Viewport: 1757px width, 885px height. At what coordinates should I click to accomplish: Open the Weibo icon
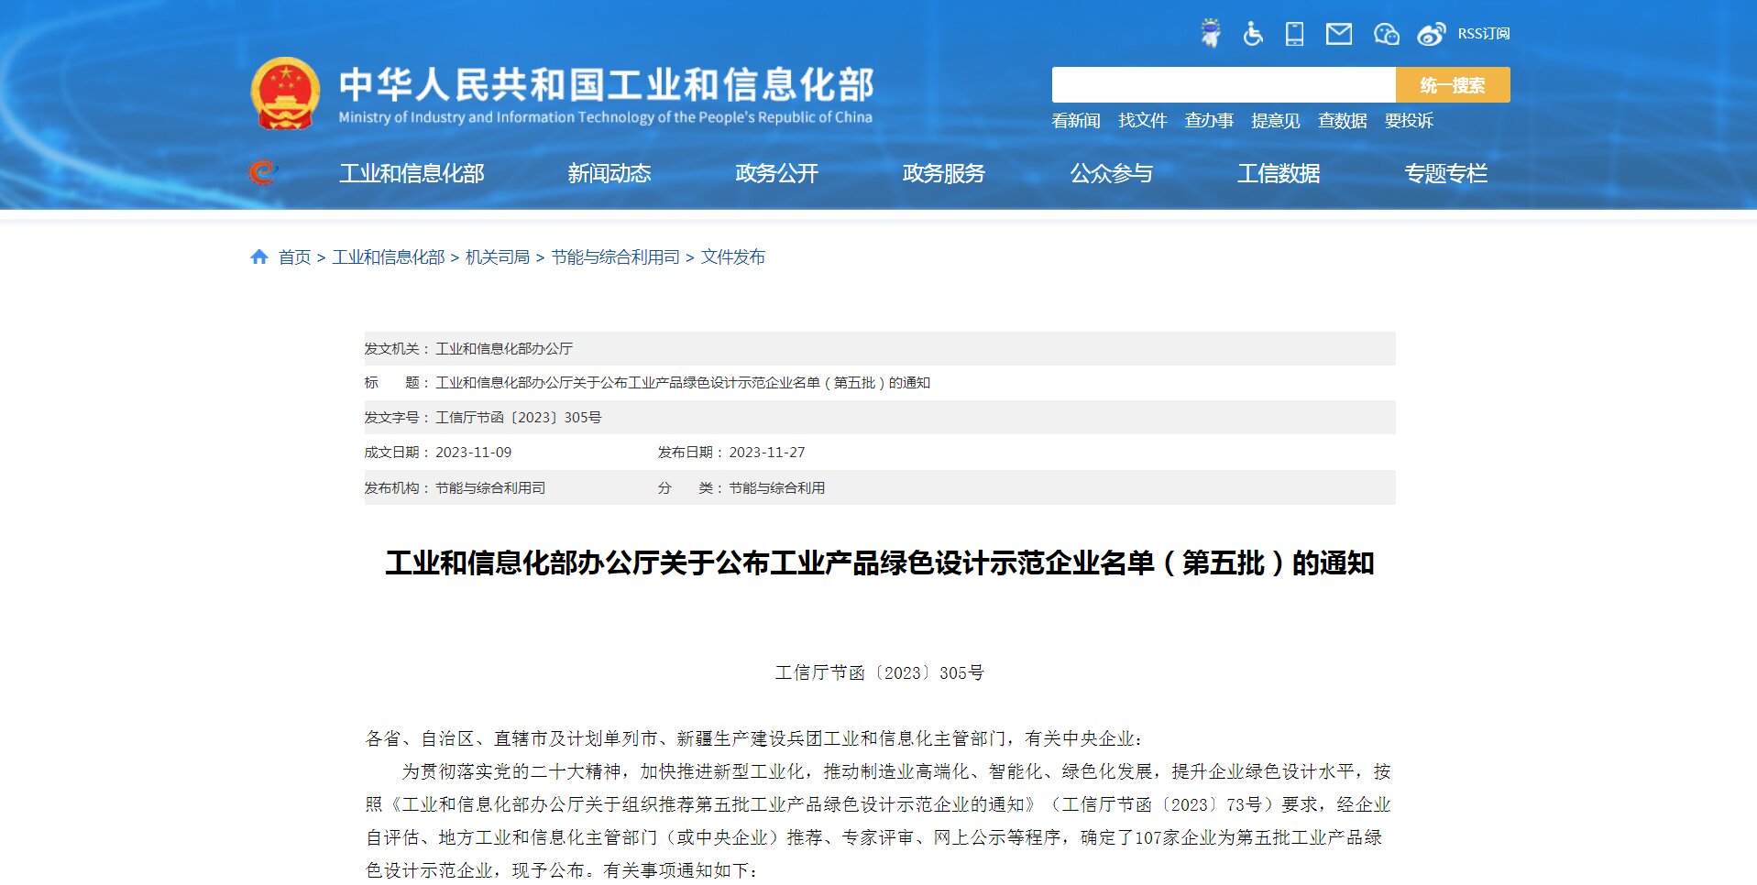pyautogui.click(x=1429, y=32)
